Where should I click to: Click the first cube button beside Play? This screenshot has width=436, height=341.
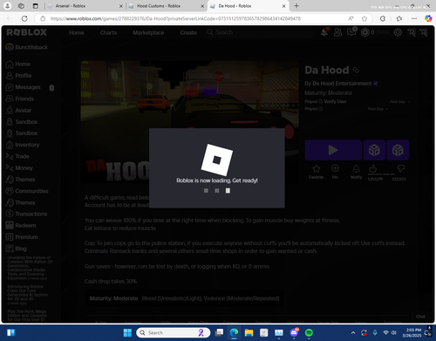click(374, 150)
